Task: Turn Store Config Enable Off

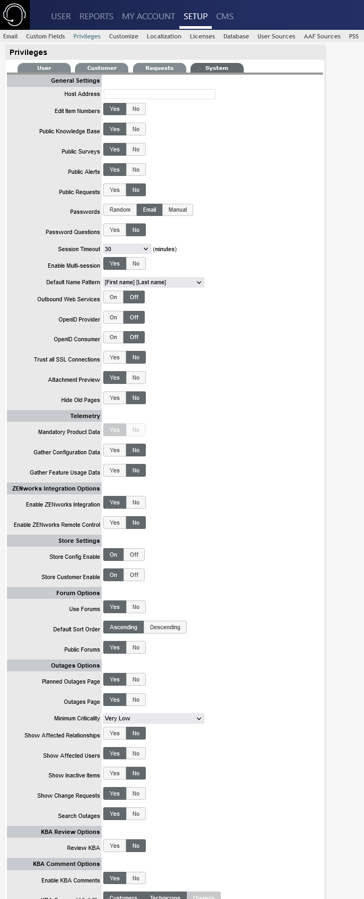Action: (134, 555)
